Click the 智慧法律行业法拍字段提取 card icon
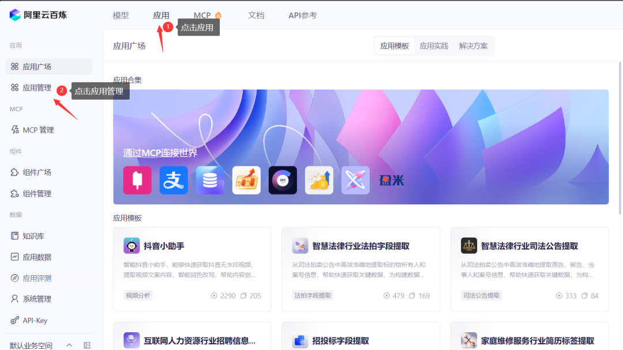Image resolution: width=623 pixels, height=350 pixels. click(x=300, y=245)
